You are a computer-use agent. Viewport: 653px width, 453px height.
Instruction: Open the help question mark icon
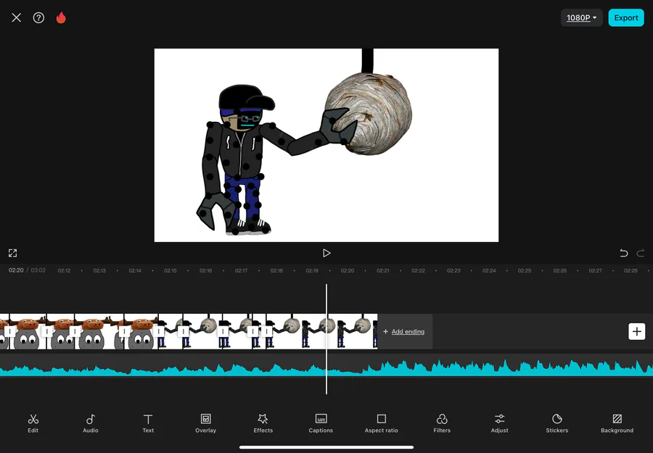click(x=38, y=17)
